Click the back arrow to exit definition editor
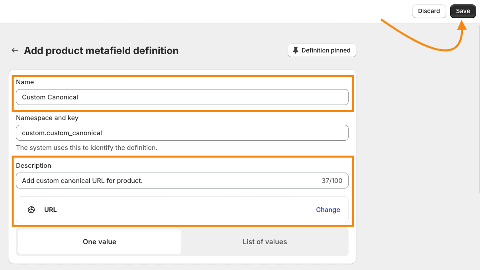The height and width of the screenshot is (270, 480). (x=14, y=50)
